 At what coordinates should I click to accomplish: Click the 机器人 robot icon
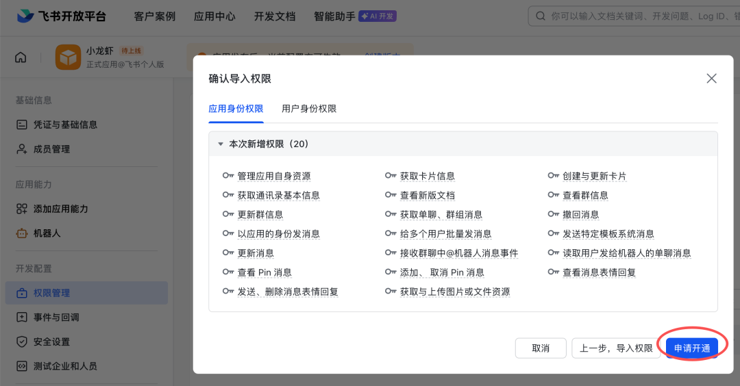pyautogui.click(x=22, y=233)
